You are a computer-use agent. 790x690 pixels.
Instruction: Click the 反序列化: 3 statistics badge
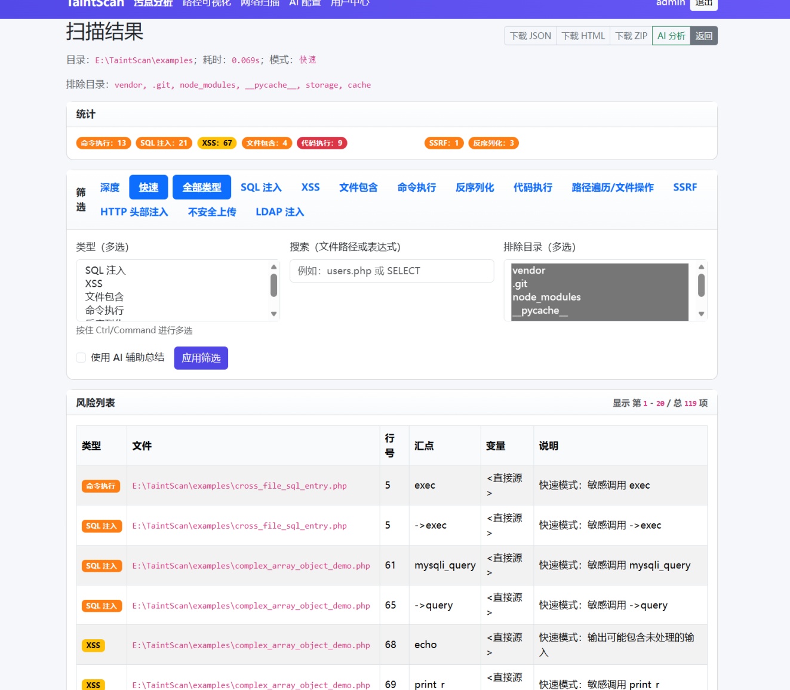[x=493, y=143]
